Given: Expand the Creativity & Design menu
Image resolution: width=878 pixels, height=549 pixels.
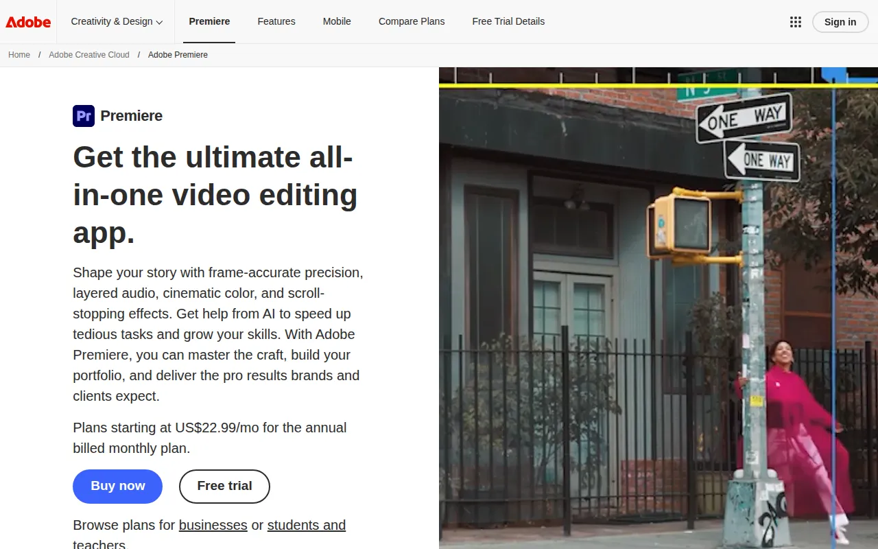Looking at the screenshot, I should (x=117, y=21).
